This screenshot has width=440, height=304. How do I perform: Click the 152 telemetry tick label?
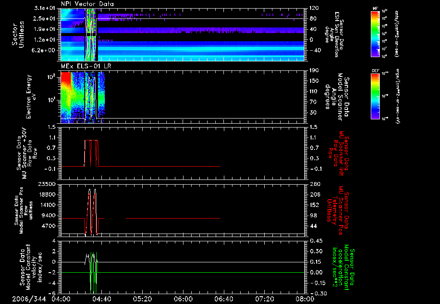(315, 205)
